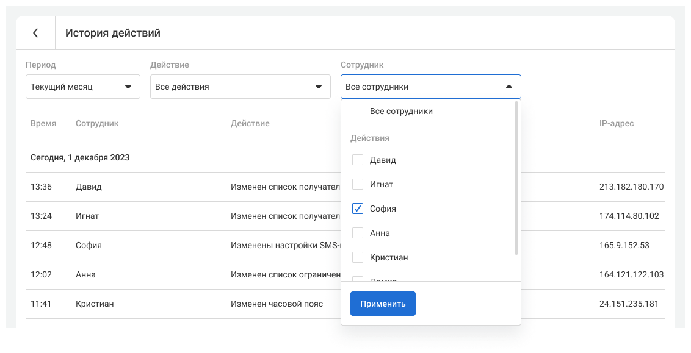Click the back arrow icon
Screen dimensions: 691x353
coord(35,33)
